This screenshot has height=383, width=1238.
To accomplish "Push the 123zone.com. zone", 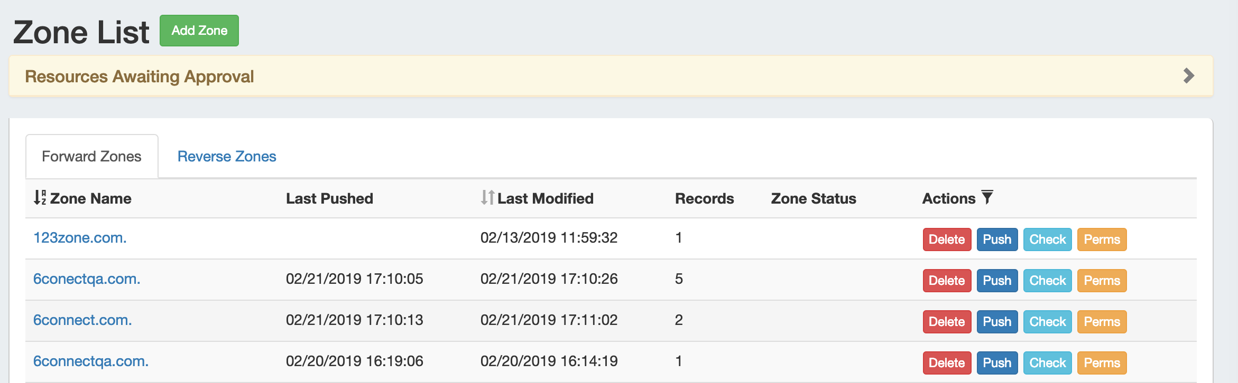I will point(997,240).
